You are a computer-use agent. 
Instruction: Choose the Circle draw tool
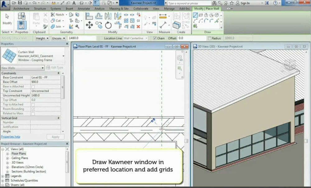tap(217, 15)
